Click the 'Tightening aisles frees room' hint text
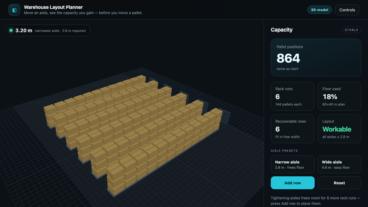The image size is (368, 207). (316, 201)
